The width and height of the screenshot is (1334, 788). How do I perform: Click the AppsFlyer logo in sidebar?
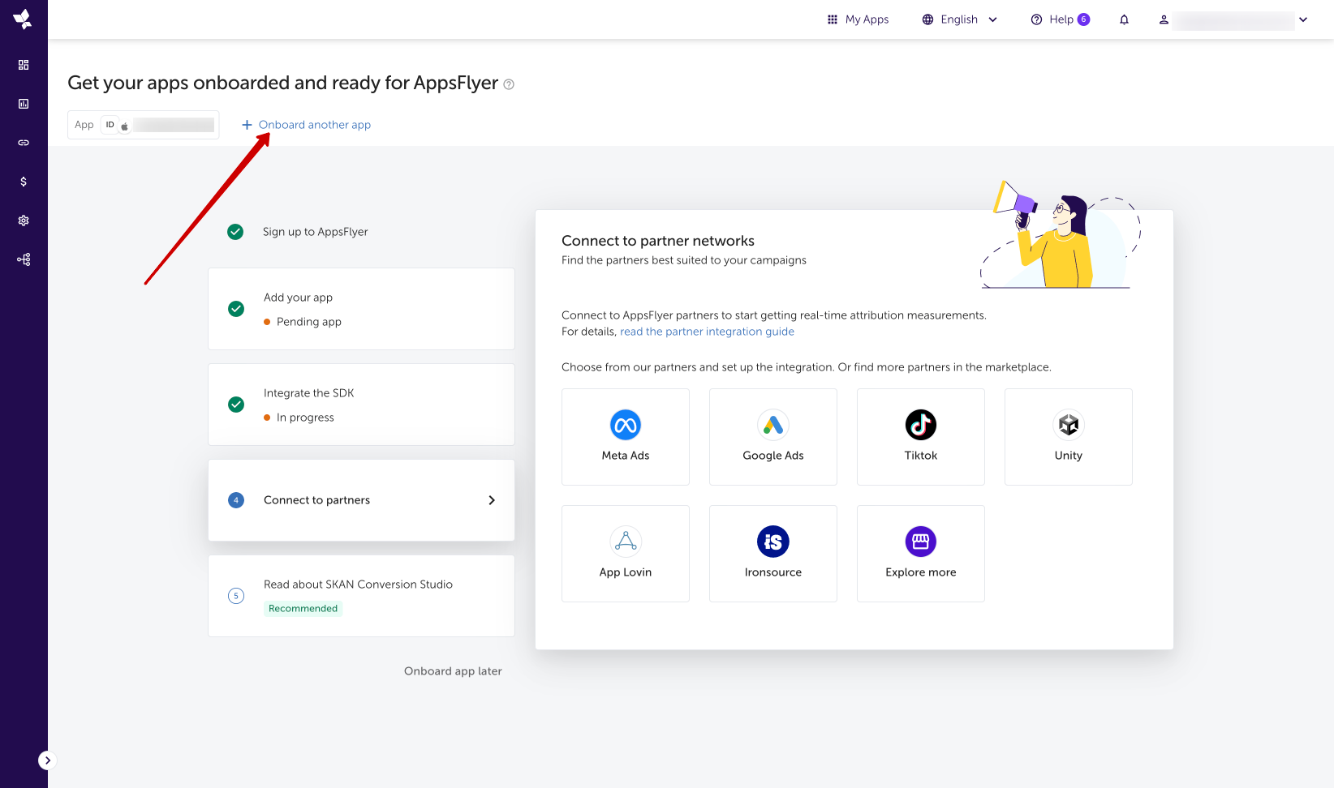(x=23, y=19)
